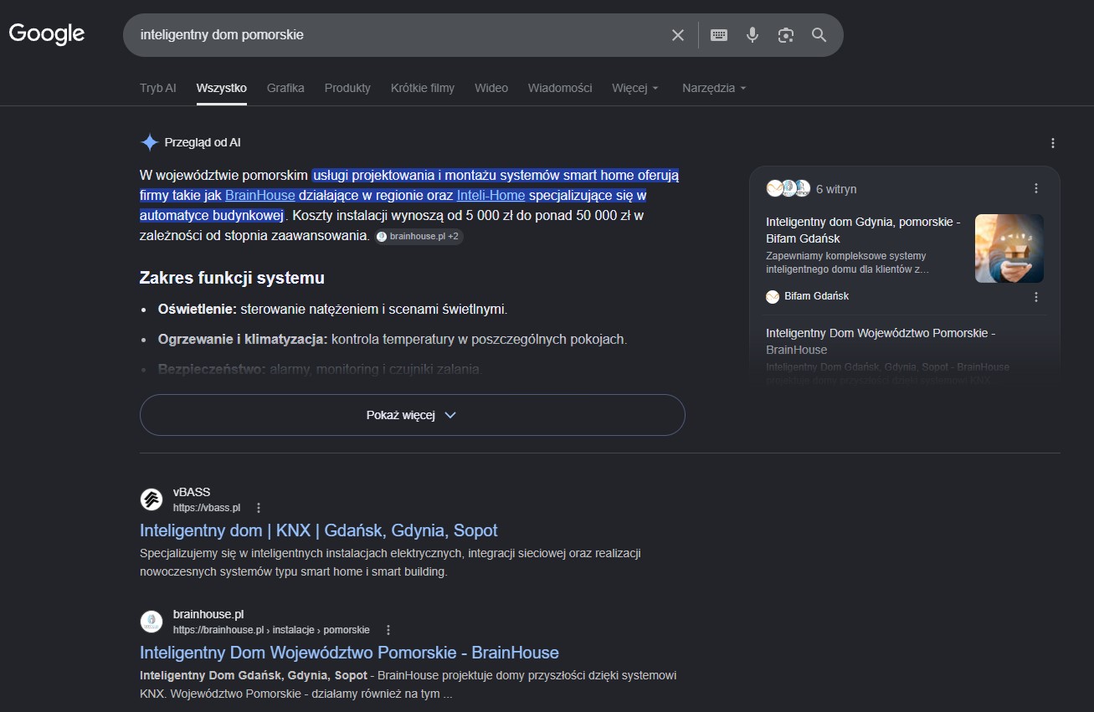Open the Bifam Gdańsk source card title
Screen dimensions: 1094x712
pos(863,230)
